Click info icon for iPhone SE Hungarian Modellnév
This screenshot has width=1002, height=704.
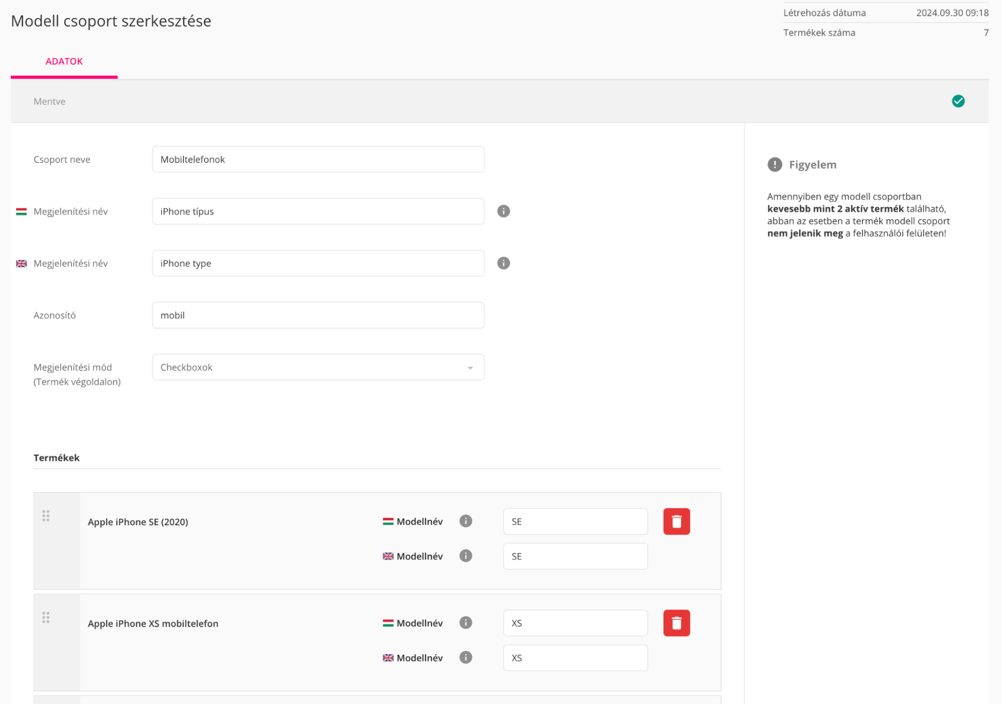click(x=466, y=521)
